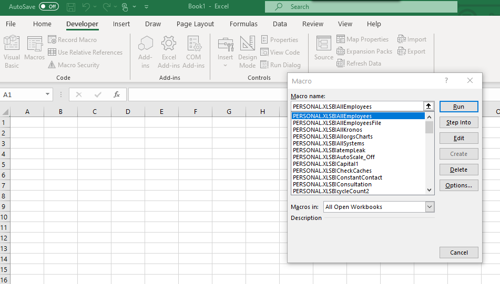The image size is (500, 284).
Task: Open the Undo history dropdown arrow
Action: click(x=95, y=7)
